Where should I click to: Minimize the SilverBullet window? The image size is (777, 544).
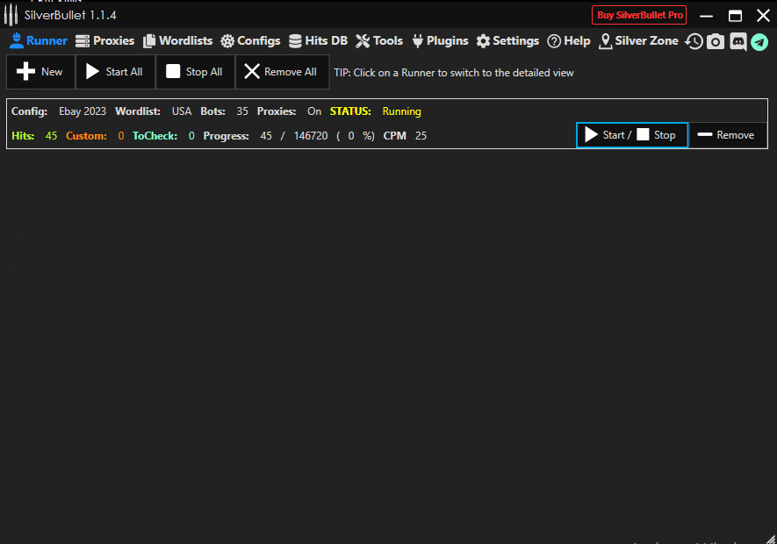coord(706,16)
